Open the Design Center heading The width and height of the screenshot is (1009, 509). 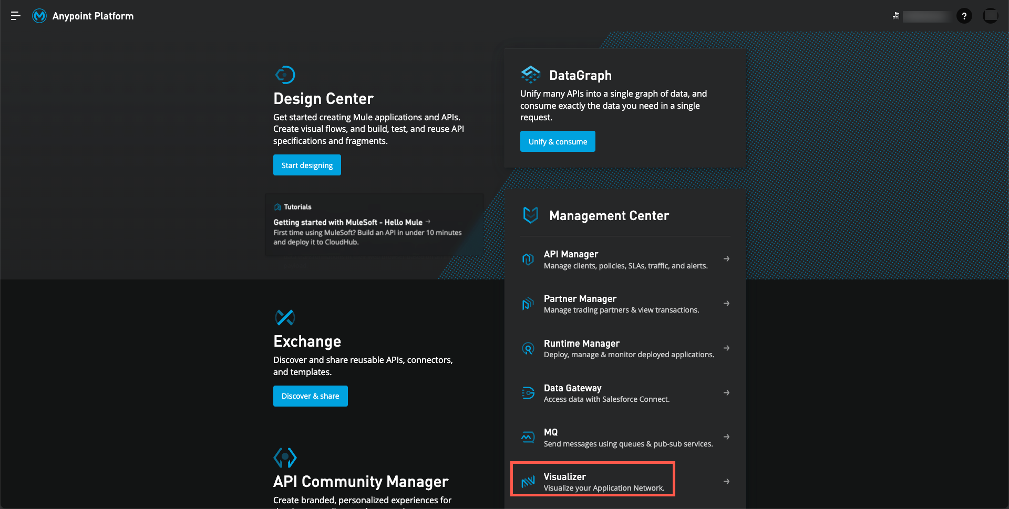(323, 99)
